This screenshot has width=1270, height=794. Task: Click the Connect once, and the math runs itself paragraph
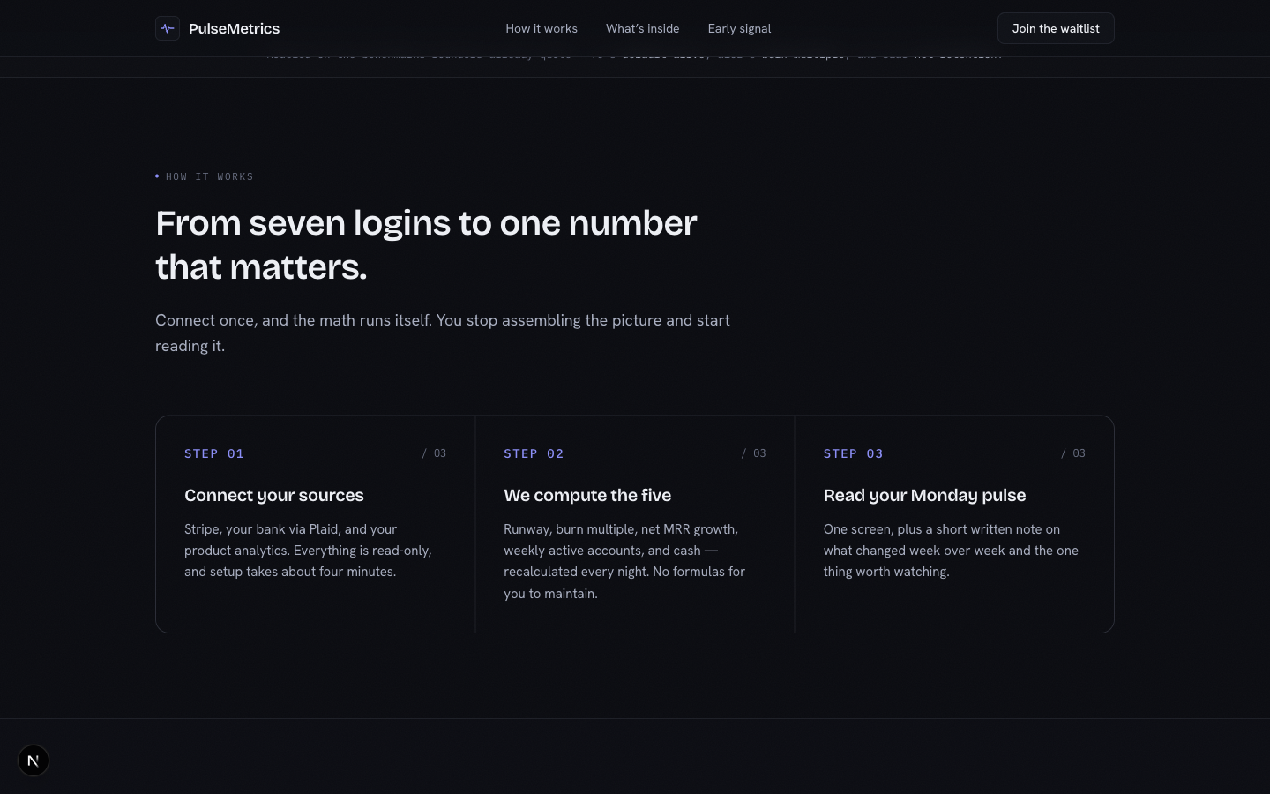click(443, 333)
